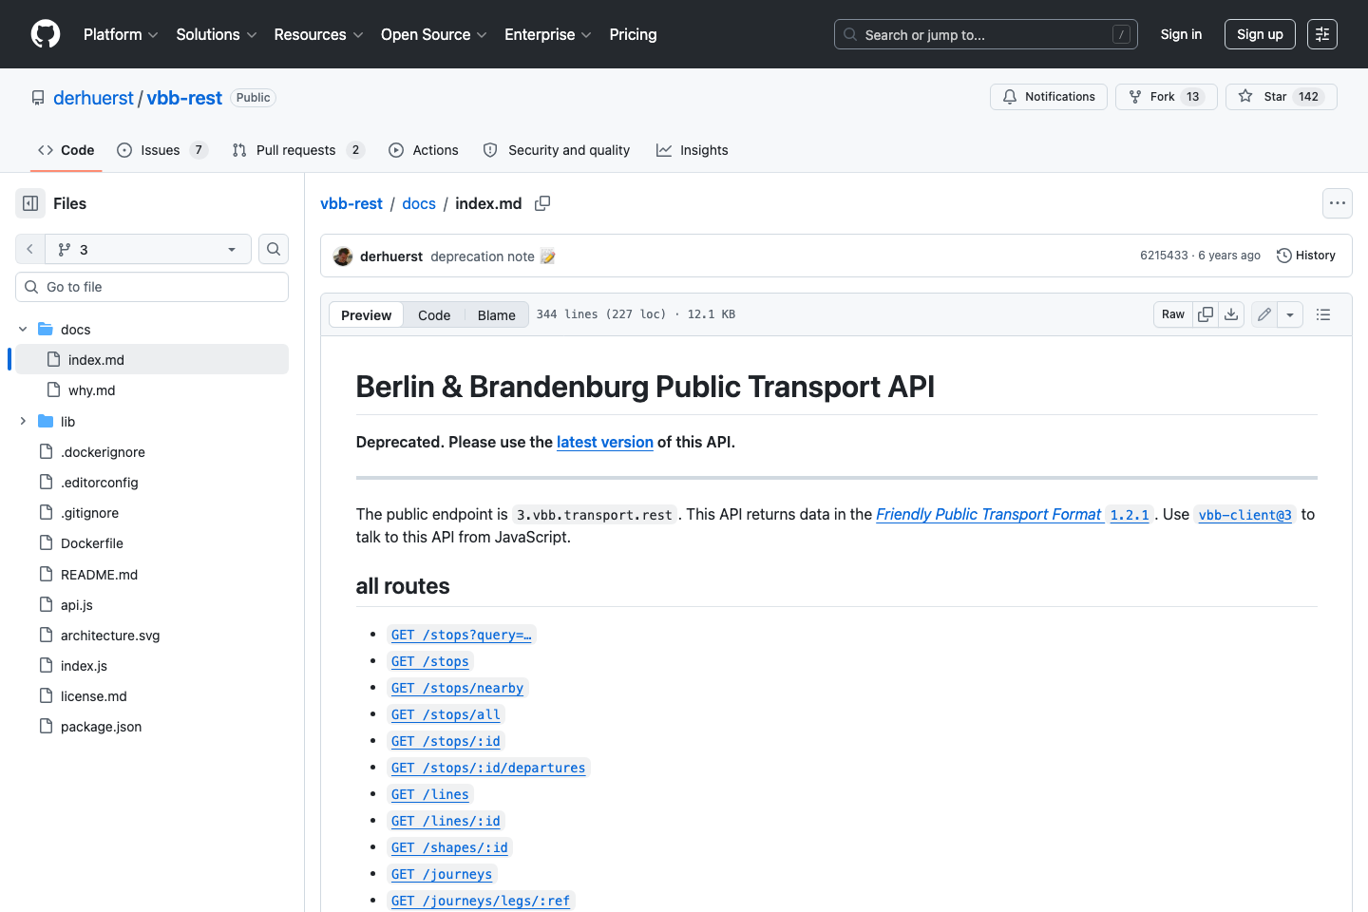Click the search files magnifier icon
The image size is (1368, 912).
(x=274, y=249)
